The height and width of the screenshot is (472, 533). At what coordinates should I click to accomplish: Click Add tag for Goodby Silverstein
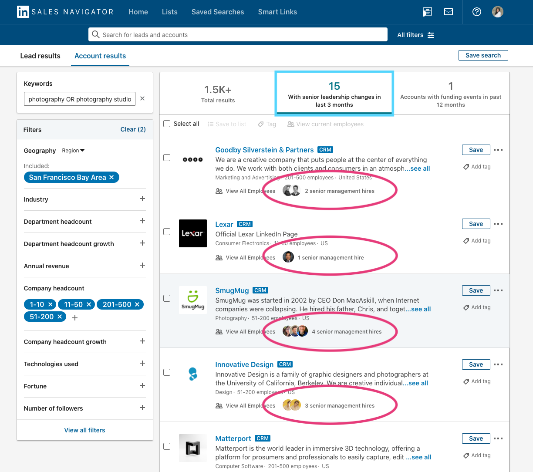pyautogui.click(x=477, y=167)
